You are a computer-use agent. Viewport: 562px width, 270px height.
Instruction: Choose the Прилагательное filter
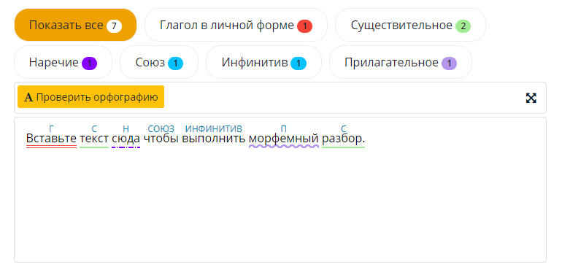pyautogui.click(x=401, y=62)
